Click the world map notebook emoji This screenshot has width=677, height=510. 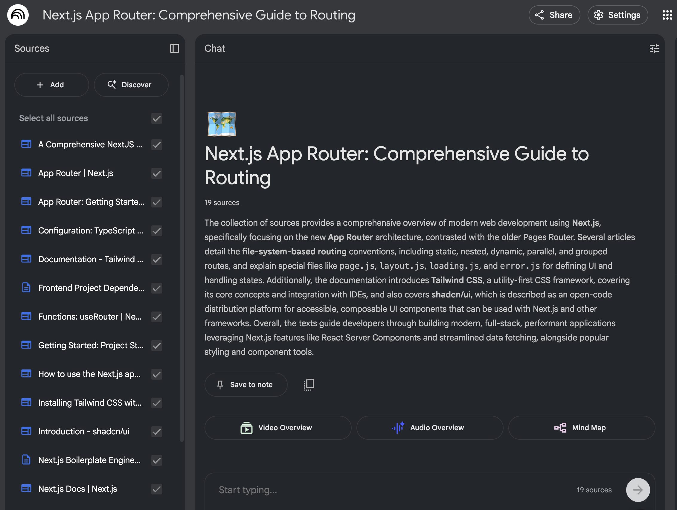click(x=222, y=123)
